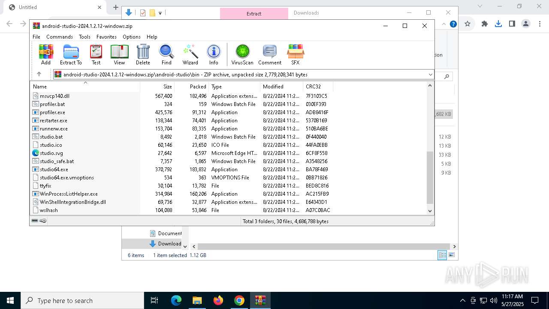
Task: Go up one folder level arrow
Action: click(x=39, y=74)
